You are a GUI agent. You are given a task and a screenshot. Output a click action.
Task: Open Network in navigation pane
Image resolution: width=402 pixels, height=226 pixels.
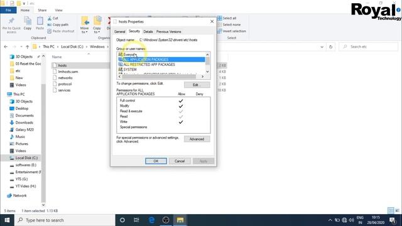pos(19,195)
